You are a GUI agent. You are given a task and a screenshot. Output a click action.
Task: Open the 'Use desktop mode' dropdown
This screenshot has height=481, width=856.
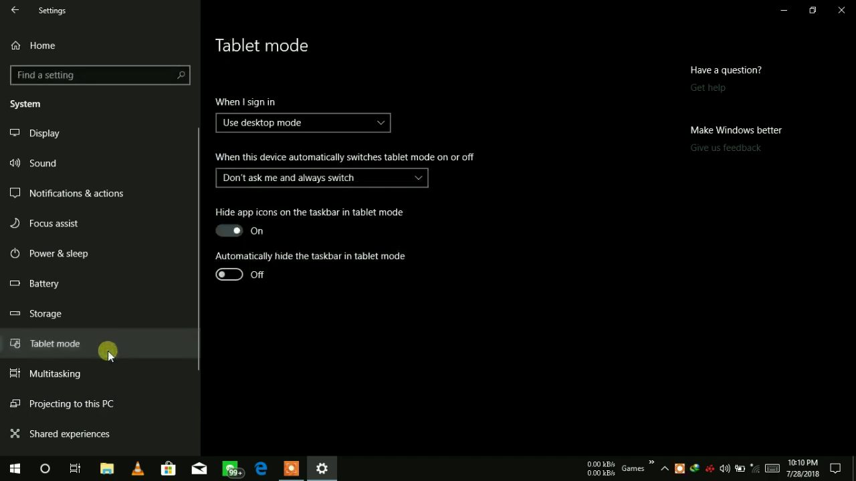pyautogui.click(x=302, y=123)
